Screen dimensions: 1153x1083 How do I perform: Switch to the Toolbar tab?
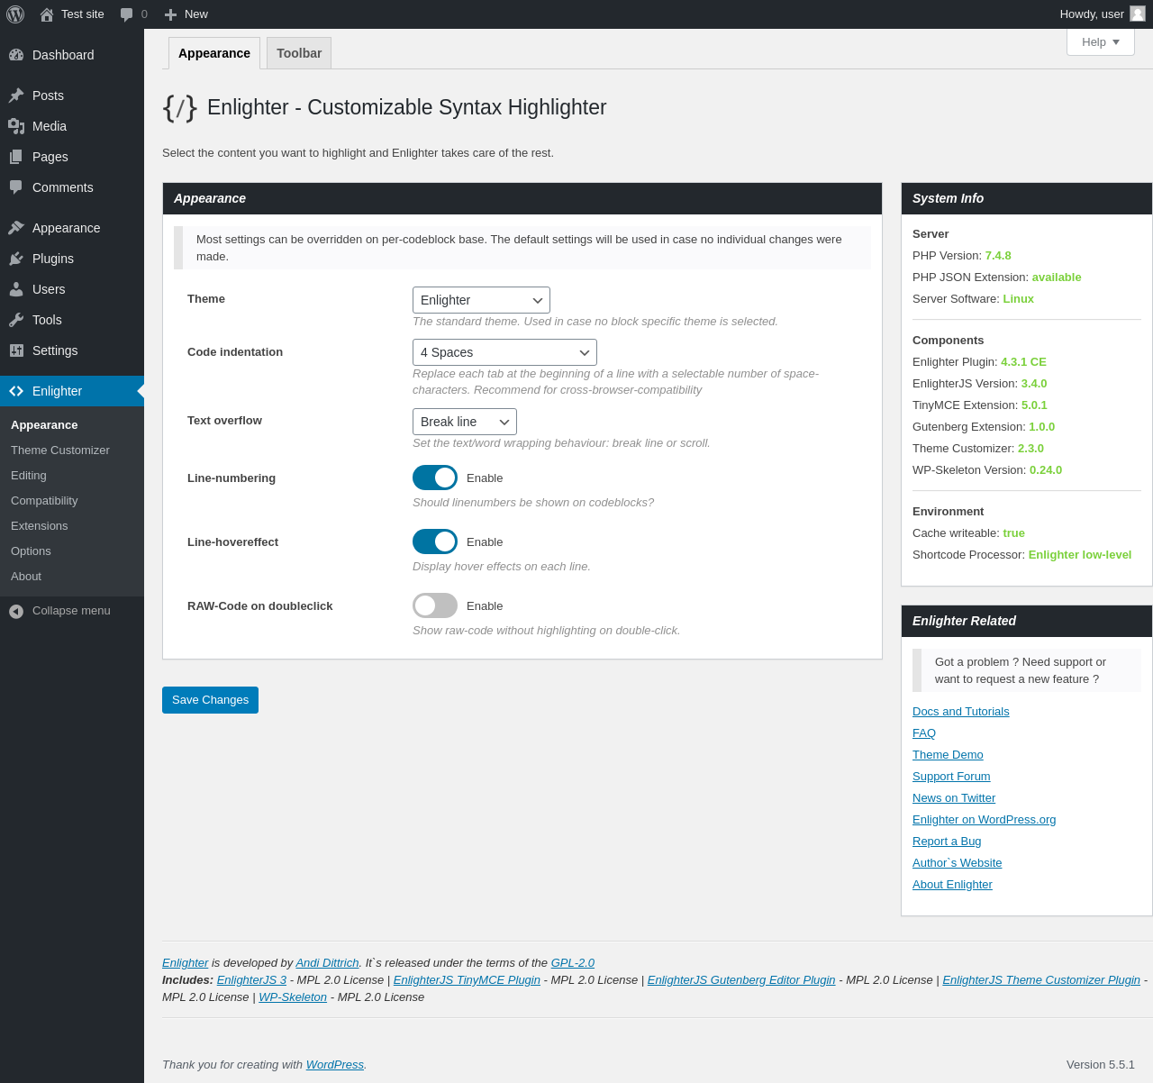pos(299,53)
